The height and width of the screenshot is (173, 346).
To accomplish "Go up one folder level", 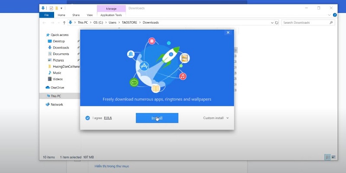I will coord(64,23).
